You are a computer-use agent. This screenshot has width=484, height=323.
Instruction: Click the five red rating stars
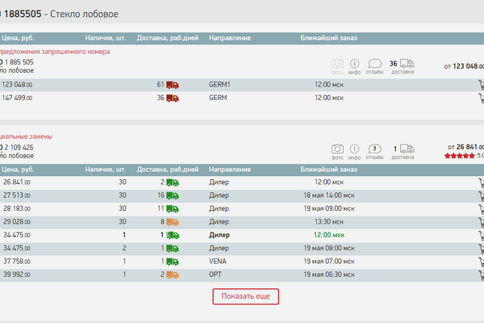pos(460,156)
